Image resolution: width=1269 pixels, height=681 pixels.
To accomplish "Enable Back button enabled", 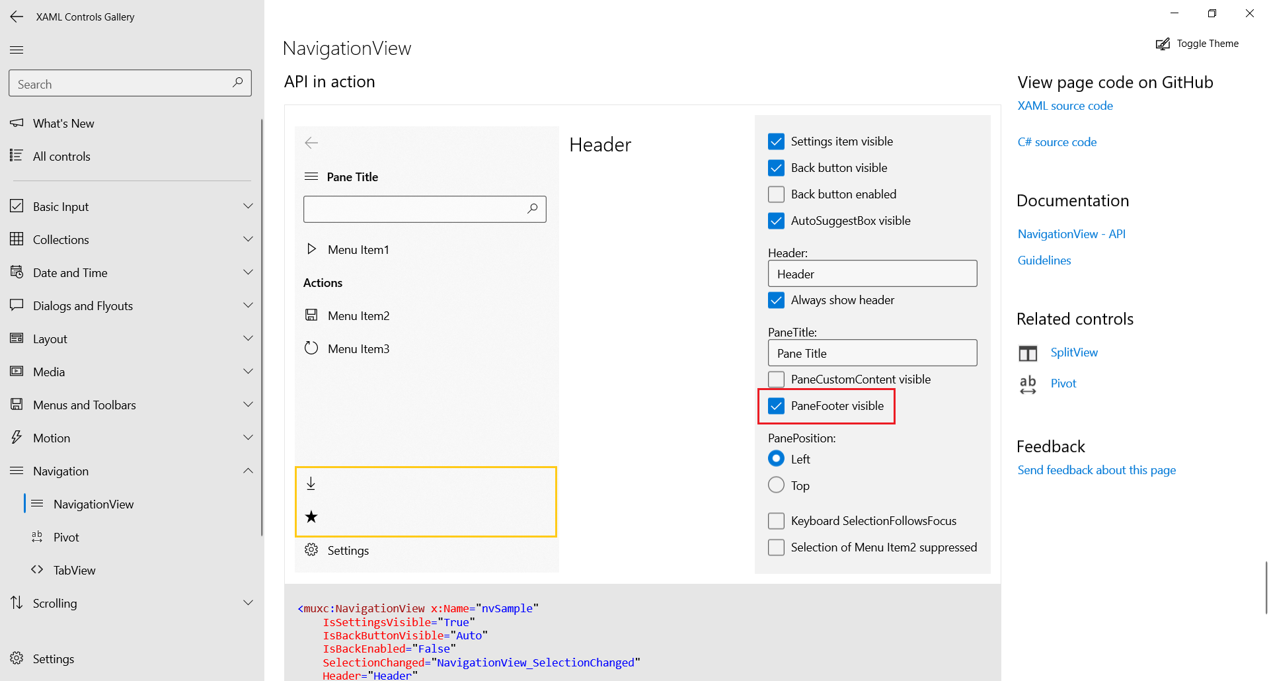I will [x=776, y=194].
